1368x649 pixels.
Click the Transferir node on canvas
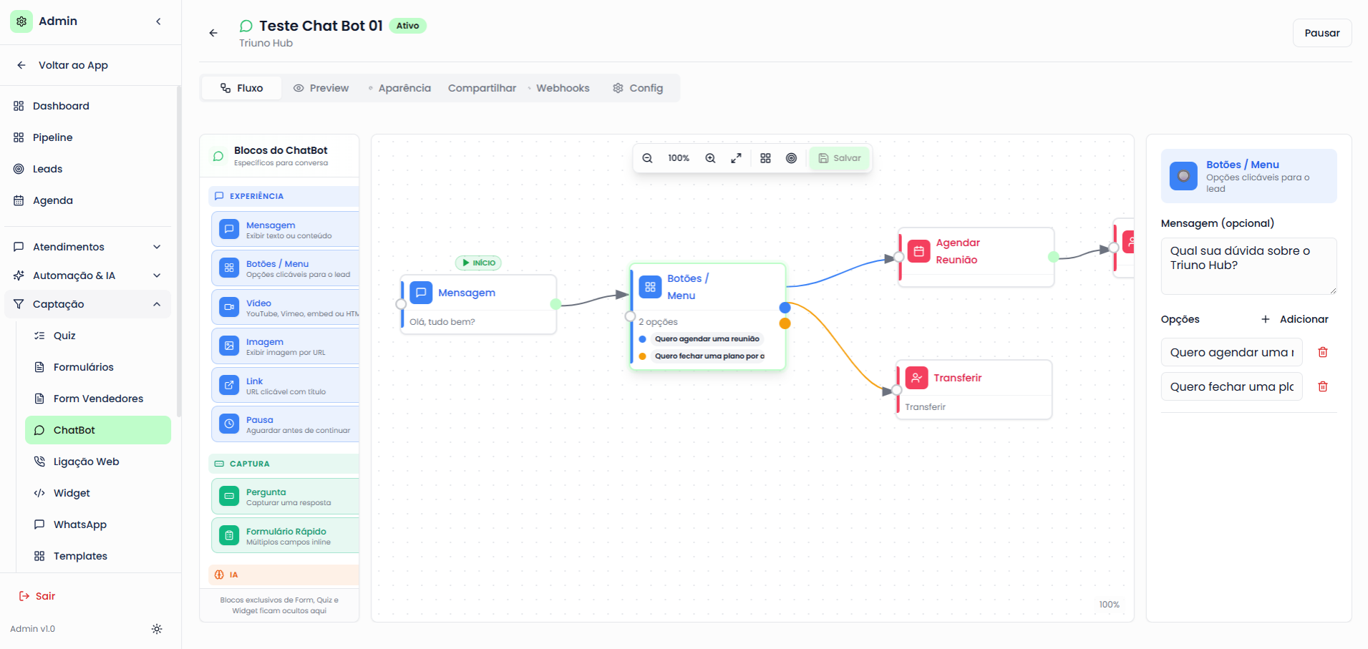click(x=974, y=389)
